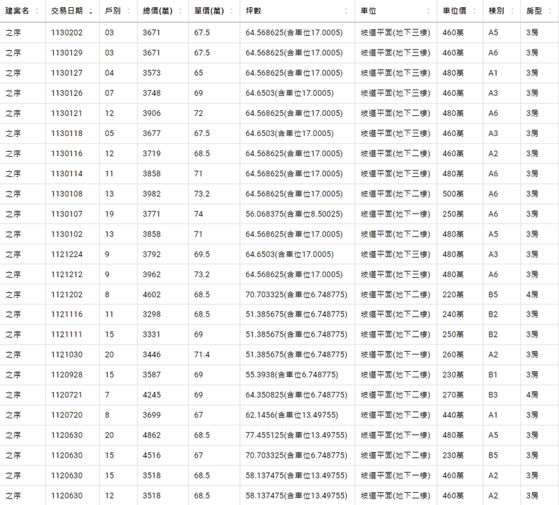Image resolution: width=559 pixels, height=505 pixels.
Task: Click transaction date 1130114
Action: click(67, 173)
